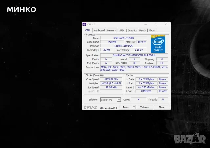
Task: Click the Level 3 16-way associativity value
Action: [163, 91]
